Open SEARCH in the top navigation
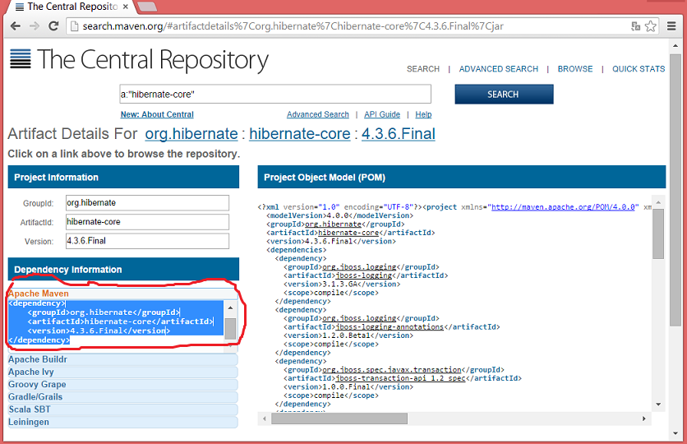687x444 pixels. pos(423,69)
